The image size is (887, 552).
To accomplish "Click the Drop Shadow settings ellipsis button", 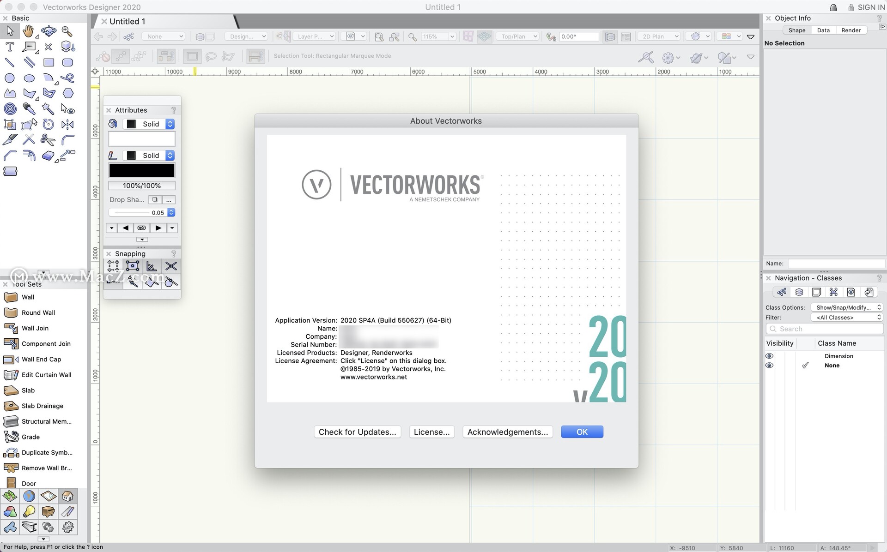I will click(x=169, y=200).
